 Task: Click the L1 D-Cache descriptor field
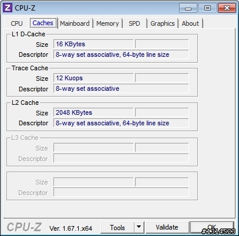pyautogui.click(x=121, y=54)
